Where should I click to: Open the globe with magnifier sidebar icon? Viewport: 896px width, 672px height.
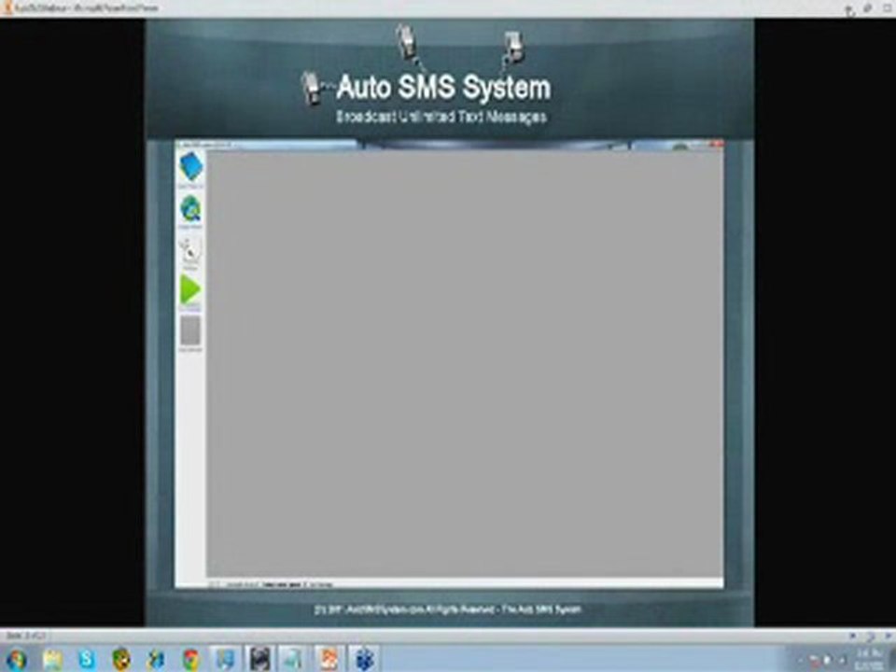(190, 209)
